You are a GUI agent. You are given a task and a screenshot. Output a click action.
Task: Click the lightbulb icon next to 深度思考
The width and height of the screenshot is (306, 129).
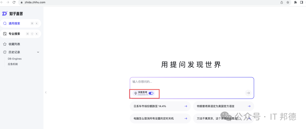(136, 93)
